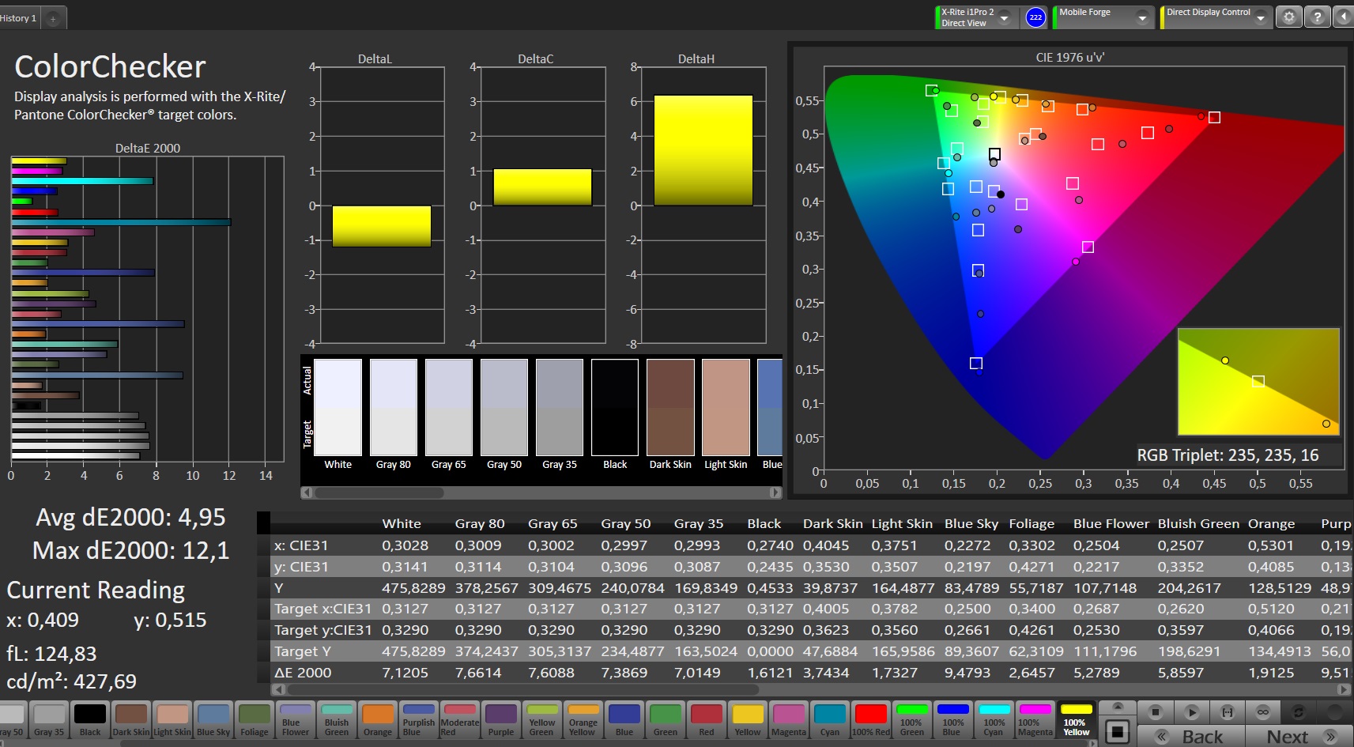Click the cd/m²: 427,69 luminance reading
Image resolution: width=1354 pixels, height=747 pixels.
71,681
